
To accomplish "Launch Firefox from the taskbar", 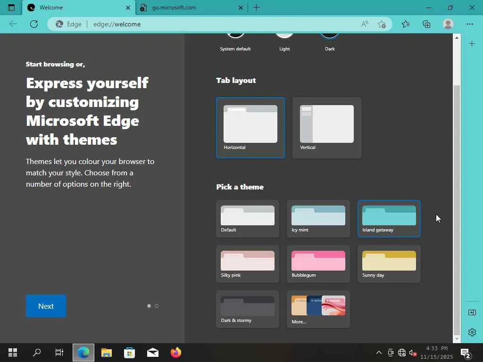I will point(176,353).
